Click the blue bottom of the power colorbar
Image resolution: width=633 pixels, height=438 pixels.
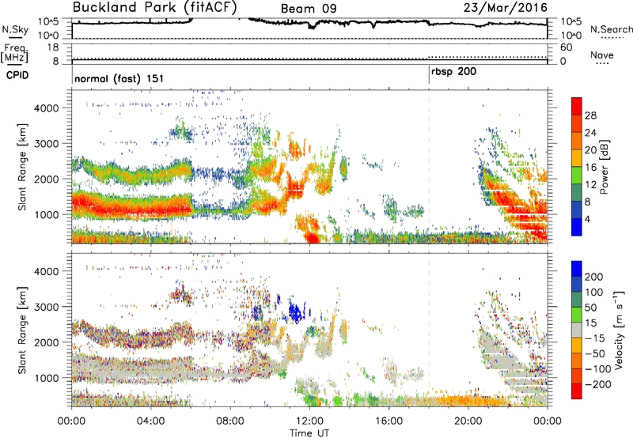[x=577, y=227]
